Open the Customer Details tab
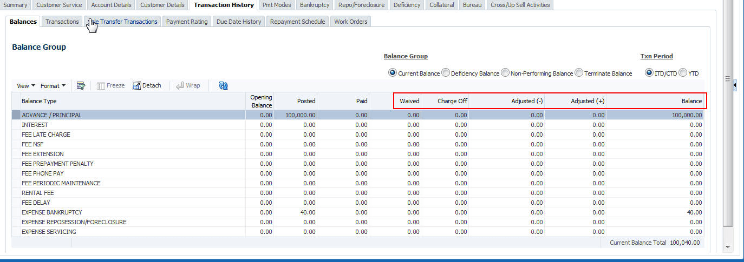 (162, 5)
